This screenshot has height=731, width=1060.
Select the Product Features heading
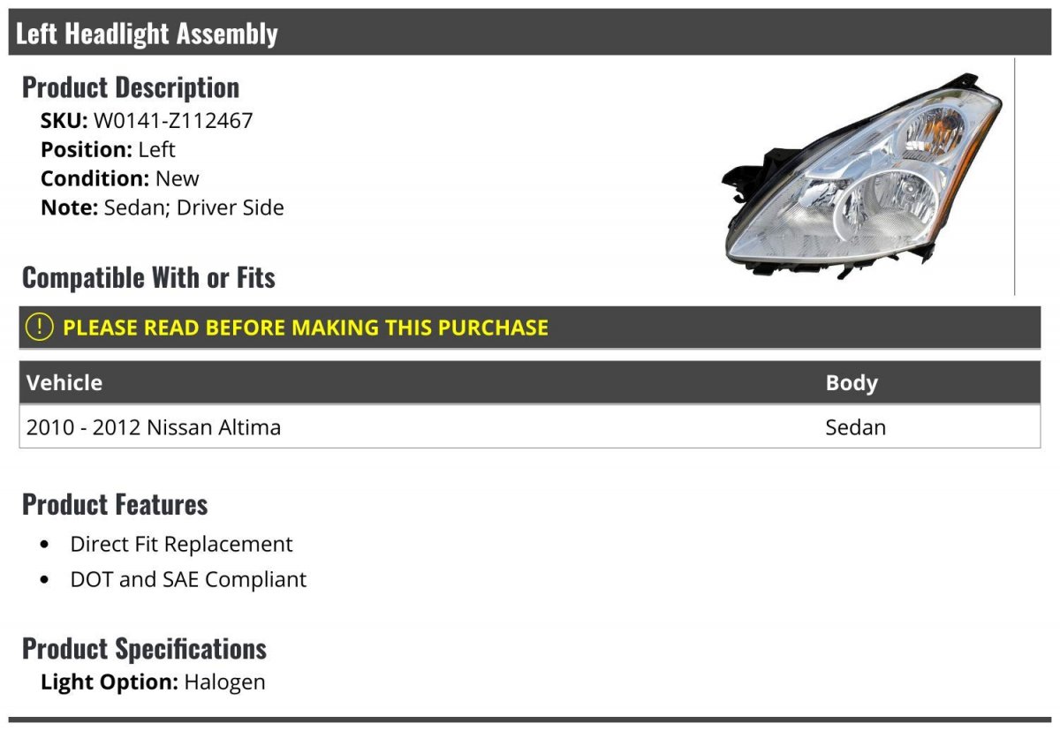pos(115,504)
